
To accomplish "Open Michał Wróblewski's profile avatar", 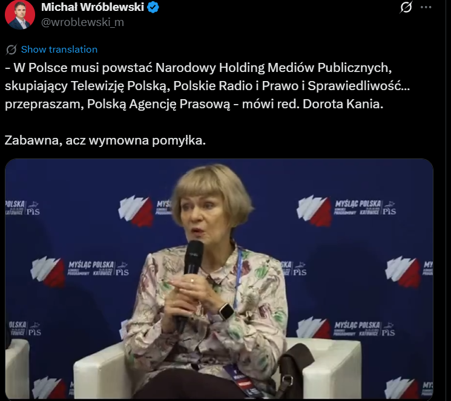I will click(20, 15).
